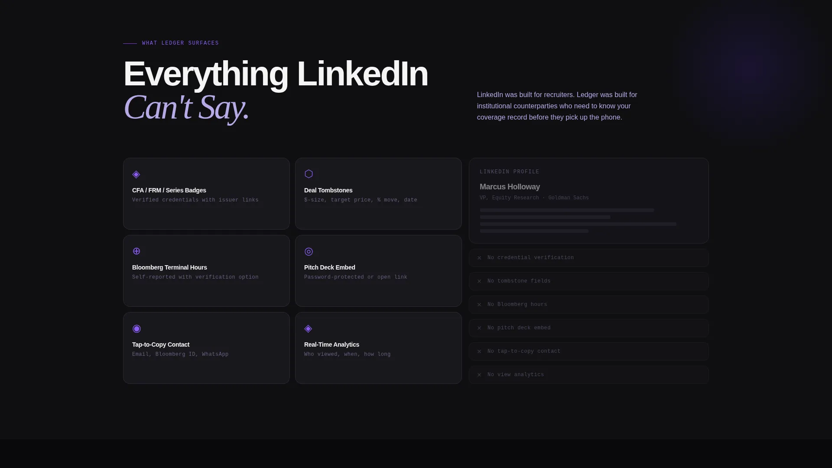Click 'Password-protected or open link' text
This screenshot has width=832, height=468.
tap(356, 277)
